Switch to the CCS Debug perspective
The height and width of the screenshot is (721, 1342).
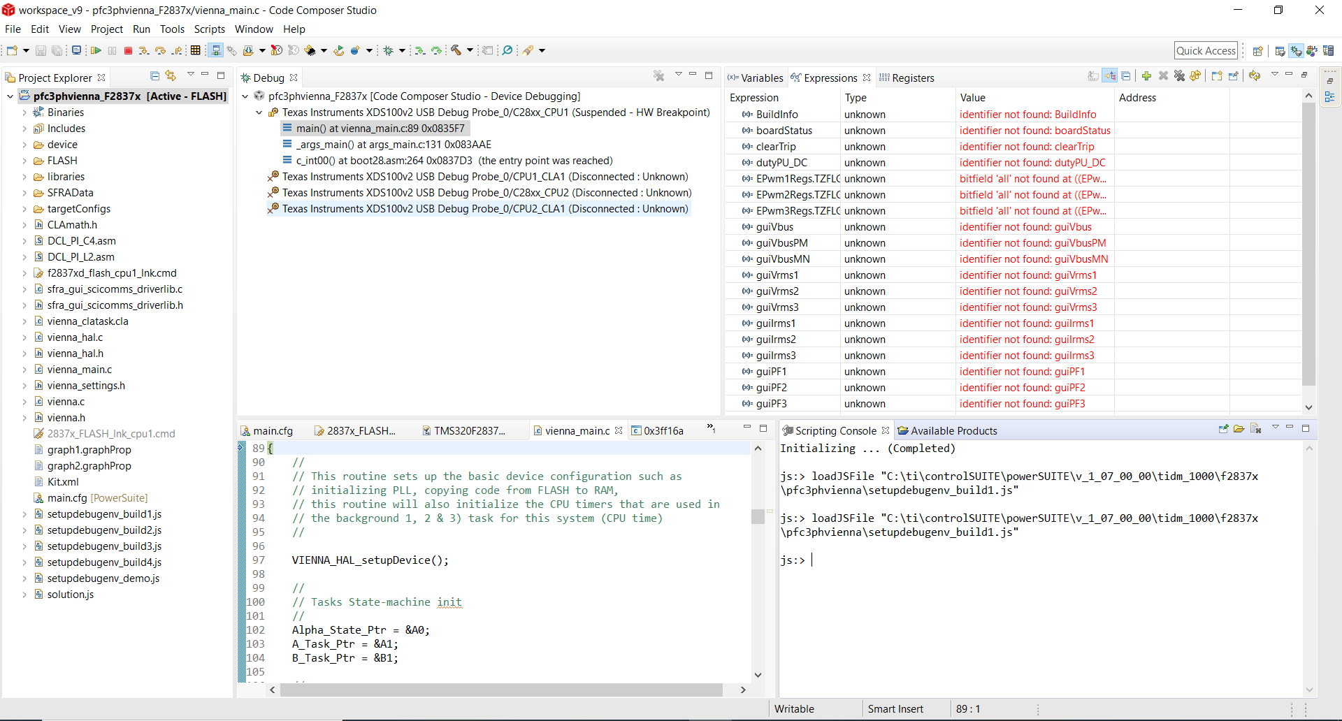click(1296, 51)
